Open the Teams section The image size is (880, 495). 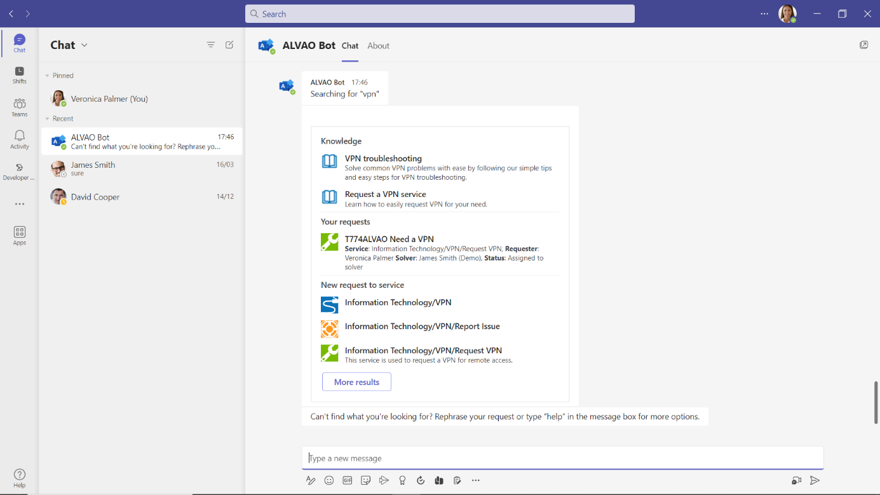[19, 107]
